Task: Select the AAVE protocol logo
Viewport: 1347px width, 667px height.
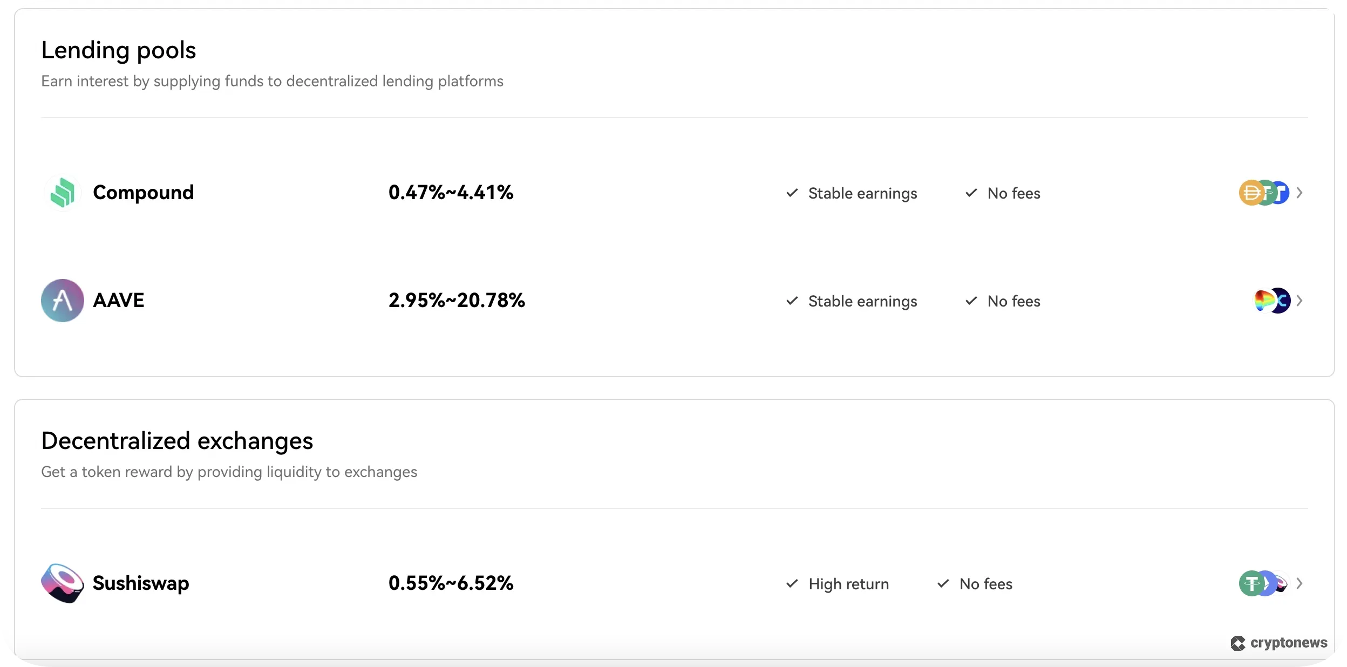Action: (x=62, y=300)
